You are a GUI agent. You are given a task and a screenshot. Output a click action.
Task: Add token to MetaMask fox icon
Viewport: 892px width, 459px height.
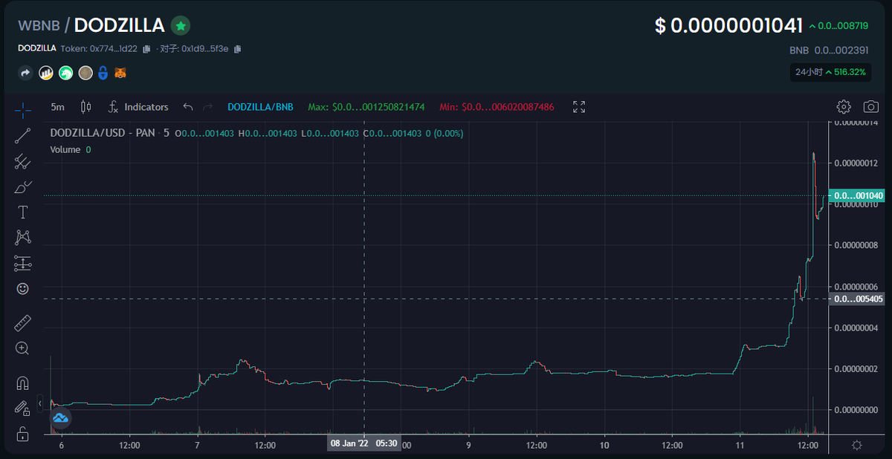pos(120,73)
